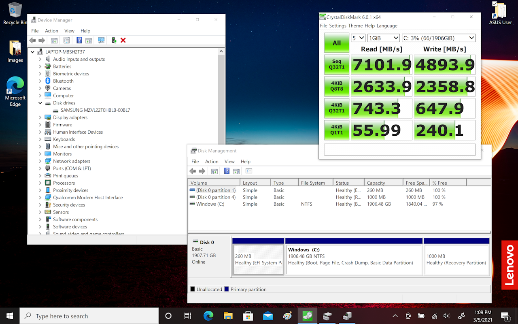Open the test count dropdown showing 5

358,38
